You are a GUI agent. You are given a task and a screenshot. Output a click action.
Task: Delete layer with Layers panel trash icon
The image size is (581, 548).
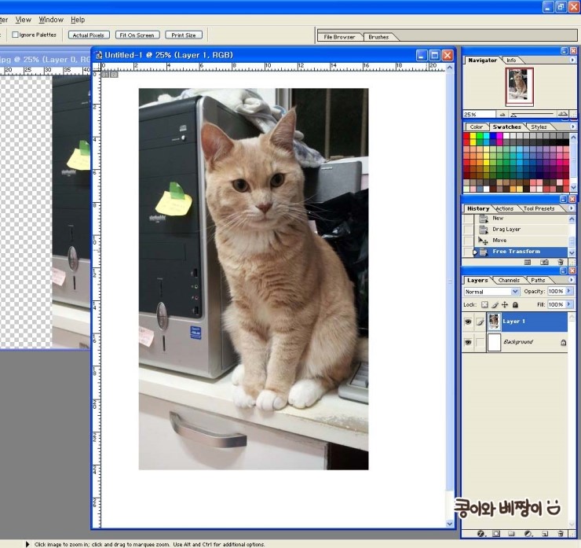coord(561,534)
